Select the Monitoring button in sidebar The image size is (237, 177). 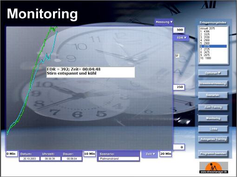pyautogui.click(x=213, y=118)
